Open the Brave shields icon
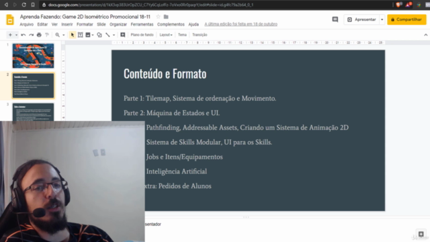Viewport: 430px width, 242px height. 399,5
